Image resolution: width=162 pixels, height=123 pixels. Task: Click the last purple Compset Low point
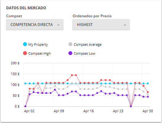pos(148,97)
